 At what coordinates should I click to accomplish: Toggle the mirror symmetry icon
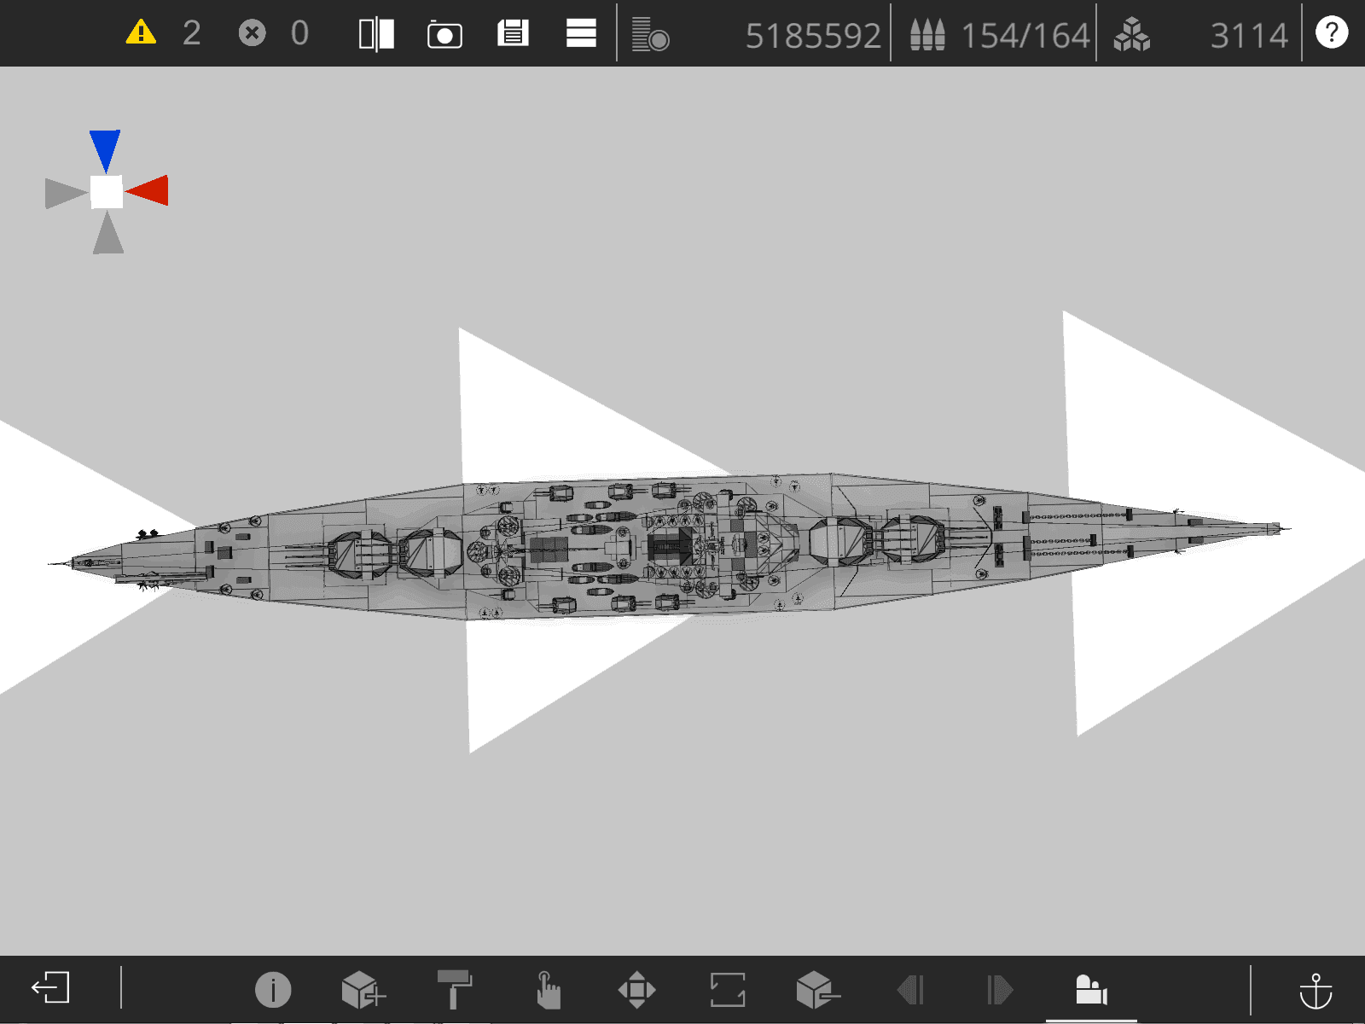pos(376,34)
